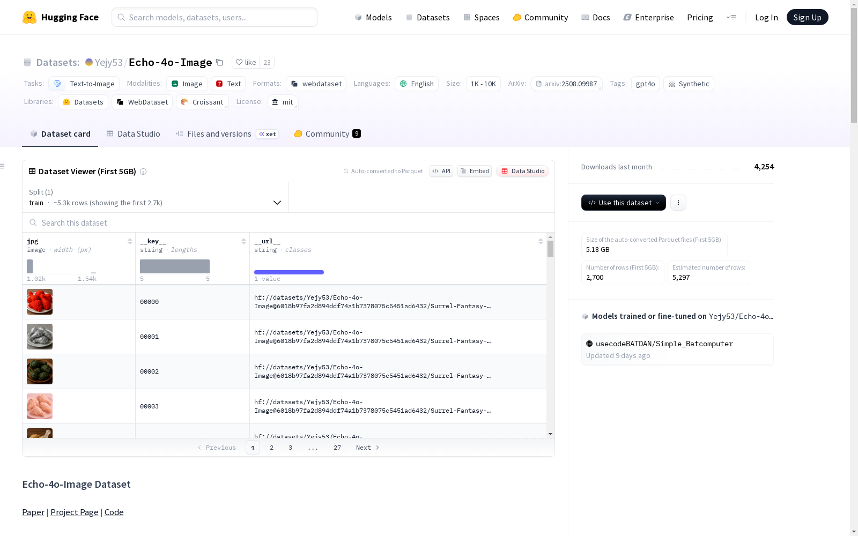This screenshot has width=858, height=536.
Task: Click the __key__ lengths histogram bar
Action: (x=175, y=266)
